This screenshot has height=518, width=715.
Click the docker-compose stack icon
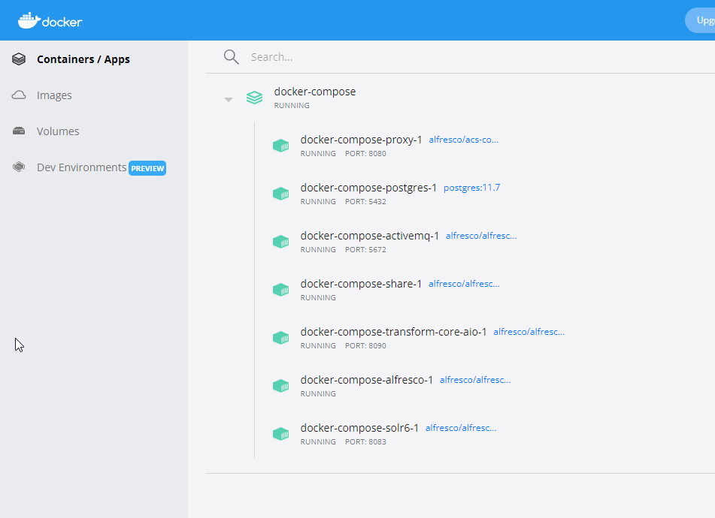[x=254, y=97]
